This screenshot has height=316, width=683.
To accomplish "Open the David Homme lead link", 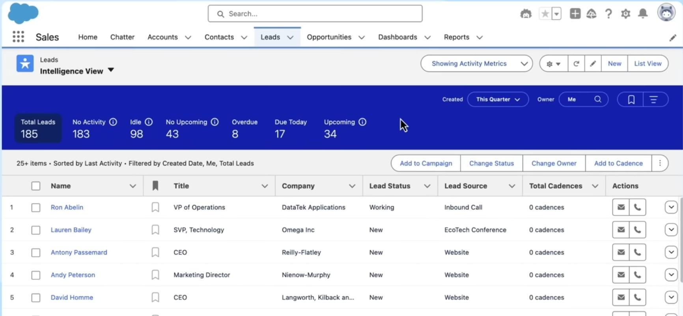I will (72, 297).
